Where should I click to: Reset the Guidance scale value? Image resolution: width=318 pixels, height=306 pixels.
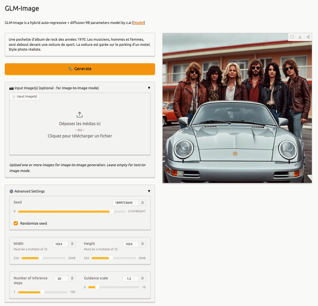[x=142, y=279]
